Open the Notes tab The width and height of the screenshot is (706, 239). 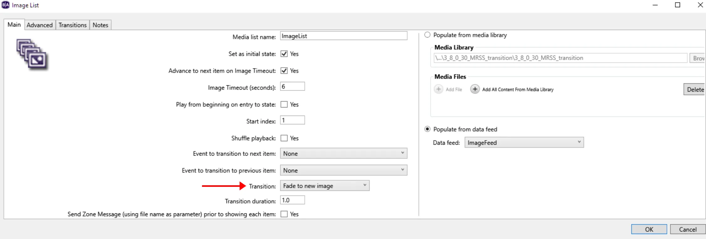(x=100, y=25)
